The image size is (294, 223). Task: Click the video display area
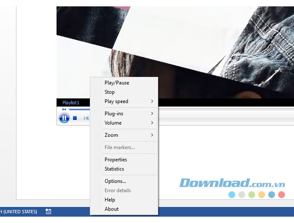[x=190, y=45]
